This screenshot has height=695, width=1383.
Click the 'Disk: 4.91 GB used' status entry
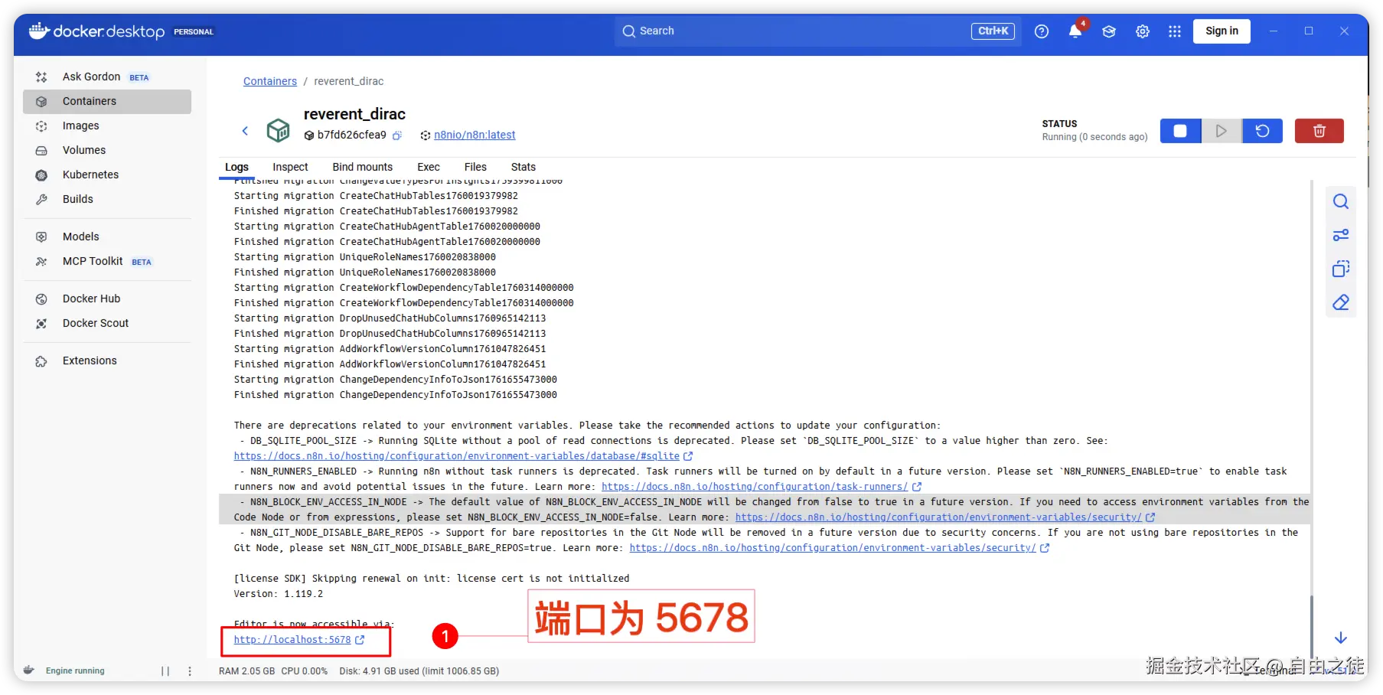click(x=419, y=671)
